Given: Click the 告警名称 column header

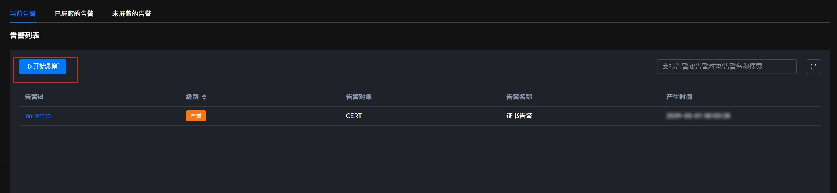Looking at the screenshot, I should pyautogui.click(x=519, y=97).
